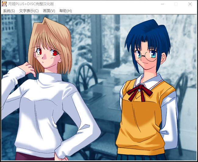Maximize the game window
This screenshot has height=162, width=198.
176,4
